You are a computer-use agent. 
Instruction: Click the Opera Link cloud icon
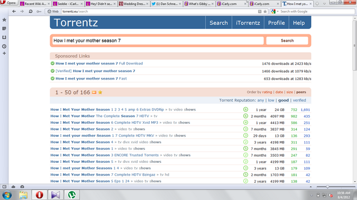[x=13, y=187]
